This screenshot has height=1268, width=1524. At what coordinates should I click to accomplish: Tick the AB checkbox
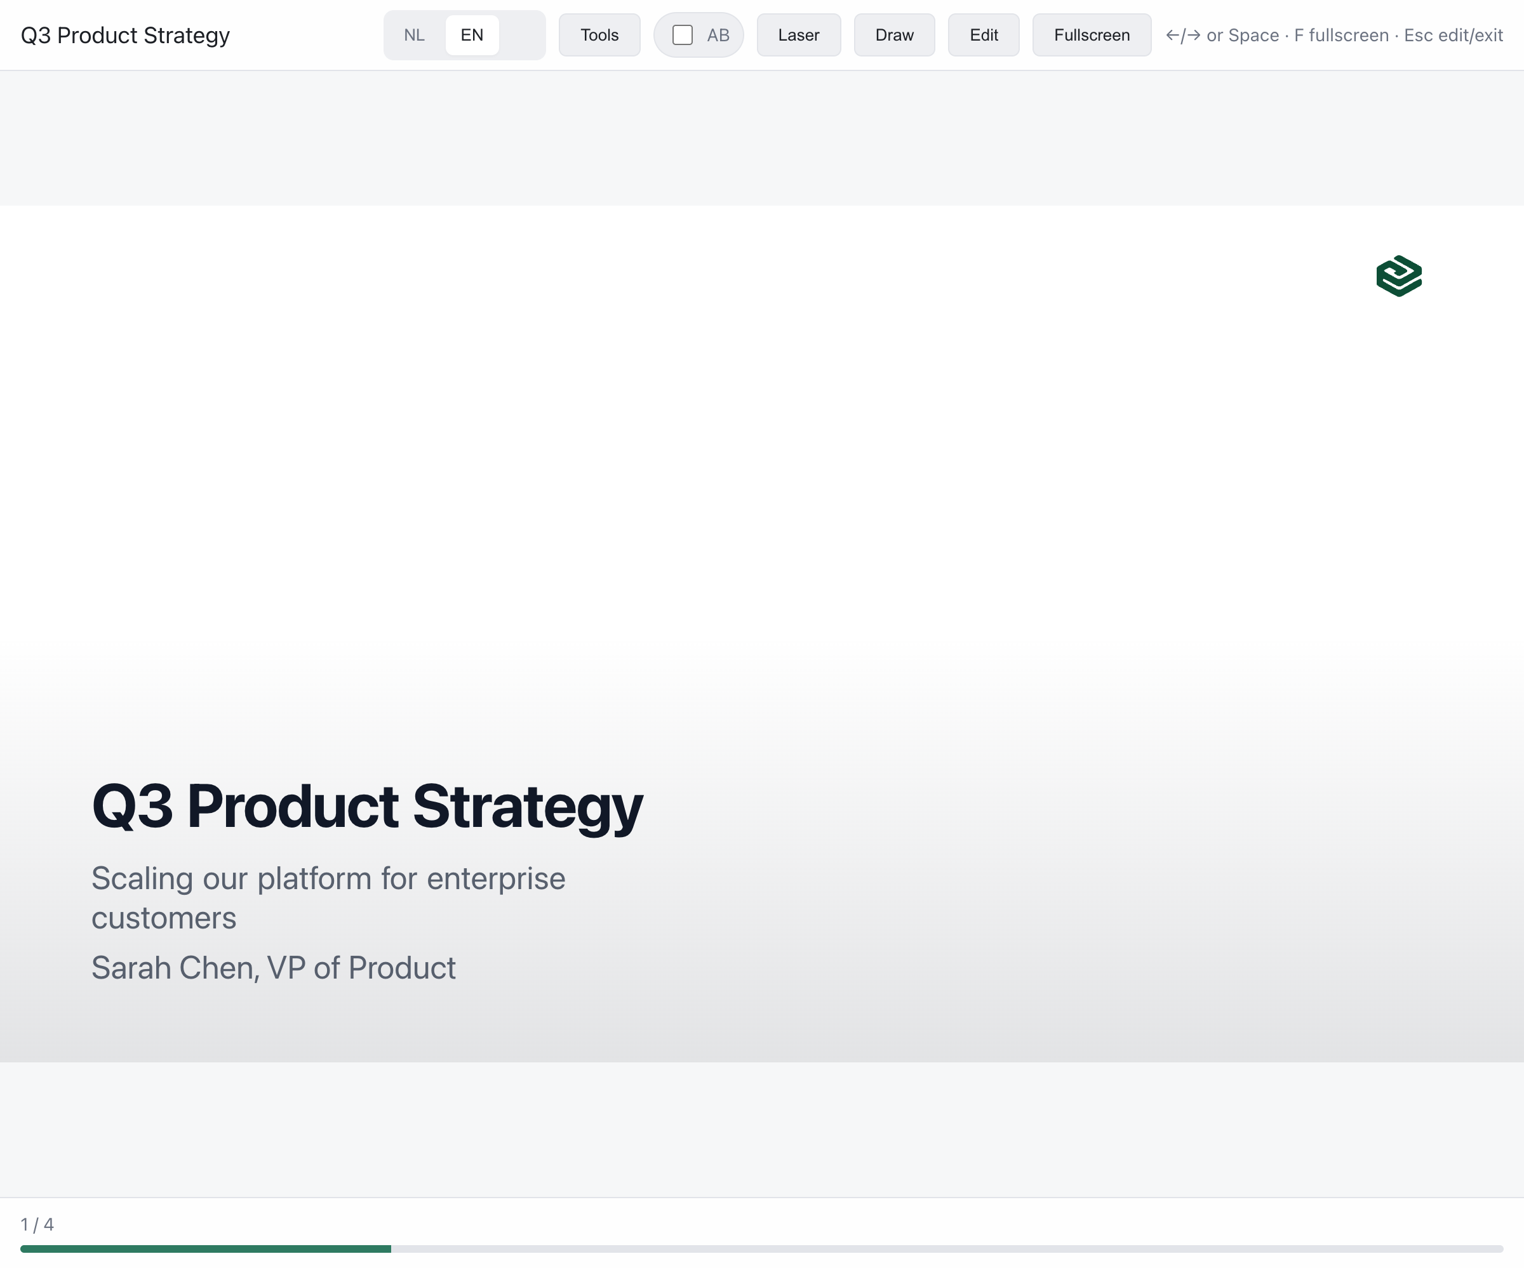[682, 35]
